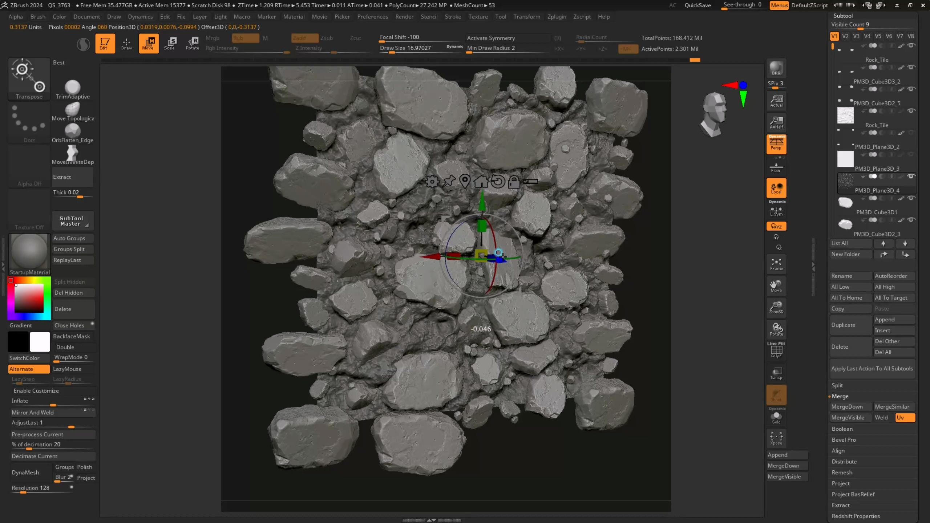This screenshot has height=523, width=930.
Task: Select the Scale transform tool
Action: tap(169, 43)
